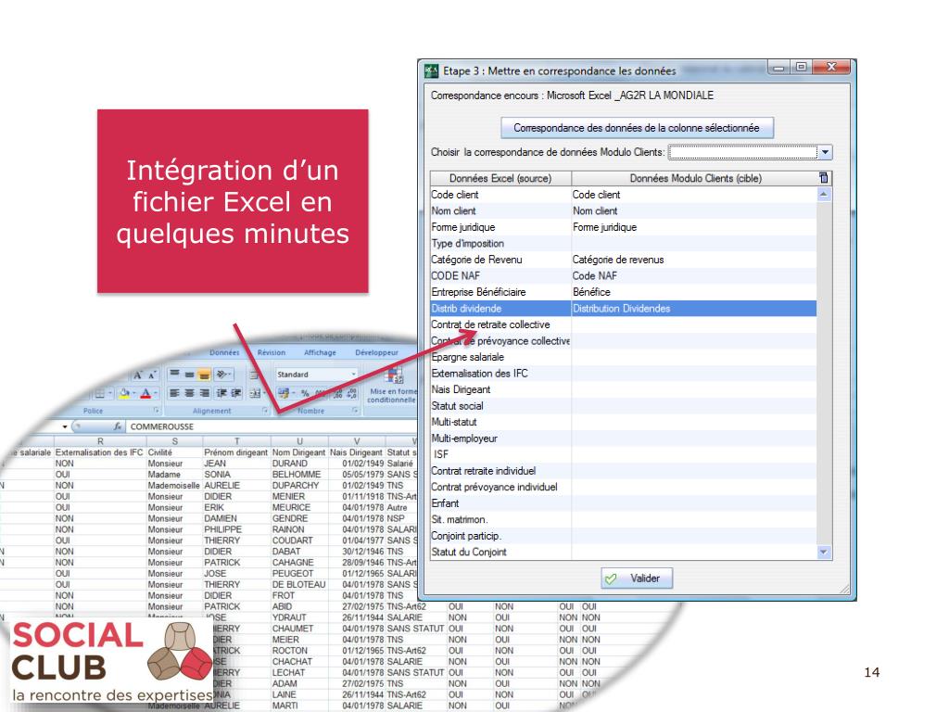Switch to the Révision ribbon tab
This screenshot has width=949, height=712.
click(272, 352)
